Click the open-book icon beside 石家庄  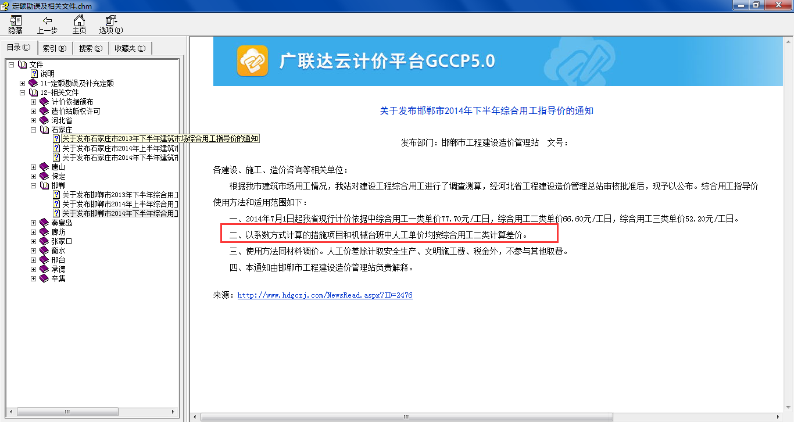point(44,130)
